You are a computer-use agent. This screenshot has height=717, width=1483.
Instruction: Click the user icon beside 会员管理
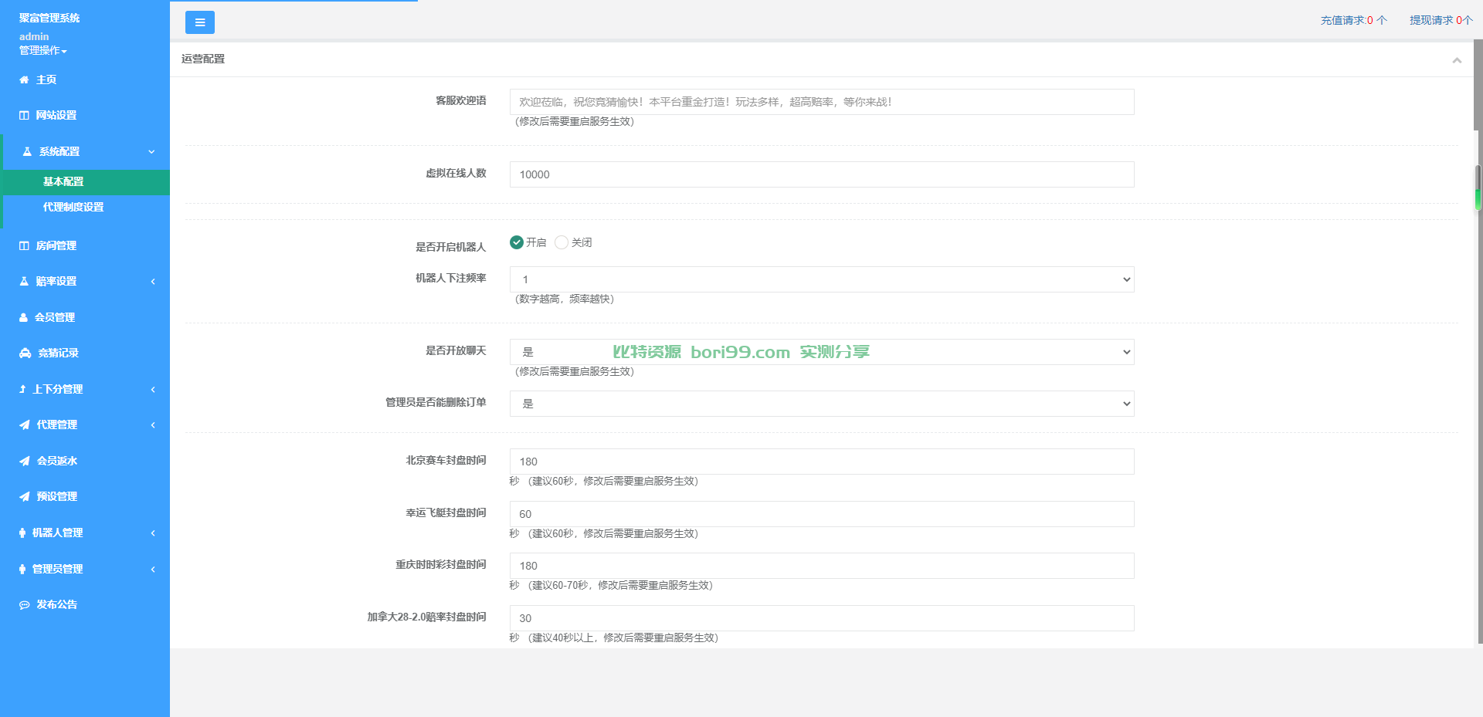23,317
